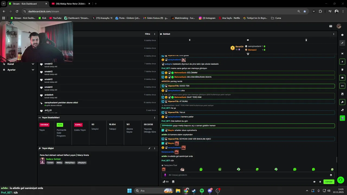Screen dimensions: 347x195
Task: Toggle the chat bubble widget in right sidebar
Action: tap(342, 78)
